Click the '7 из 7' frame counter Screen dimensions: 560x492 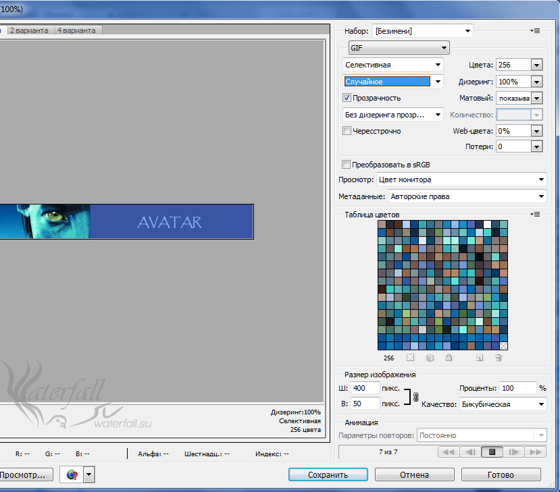pos(388,452)
